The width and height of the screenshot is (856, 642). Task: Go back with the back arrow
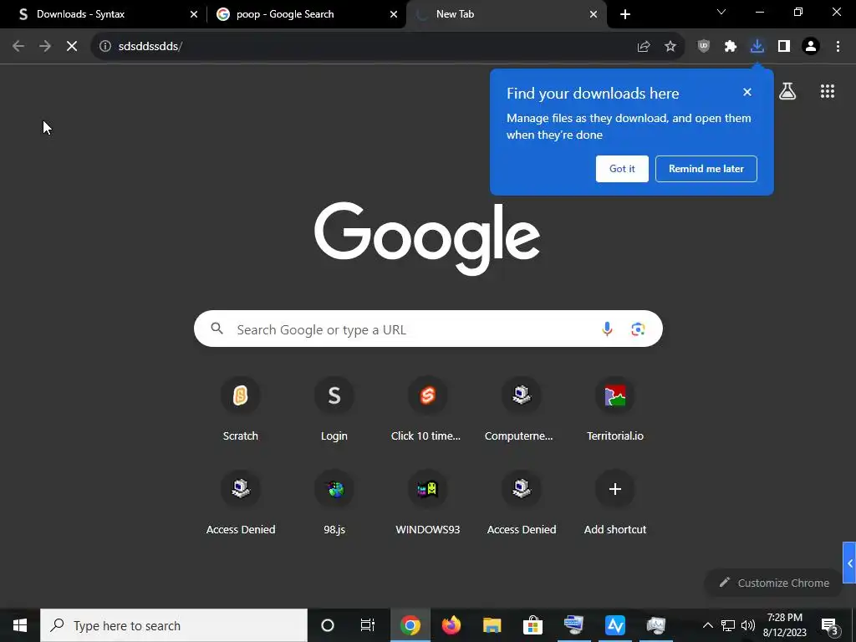18,47
